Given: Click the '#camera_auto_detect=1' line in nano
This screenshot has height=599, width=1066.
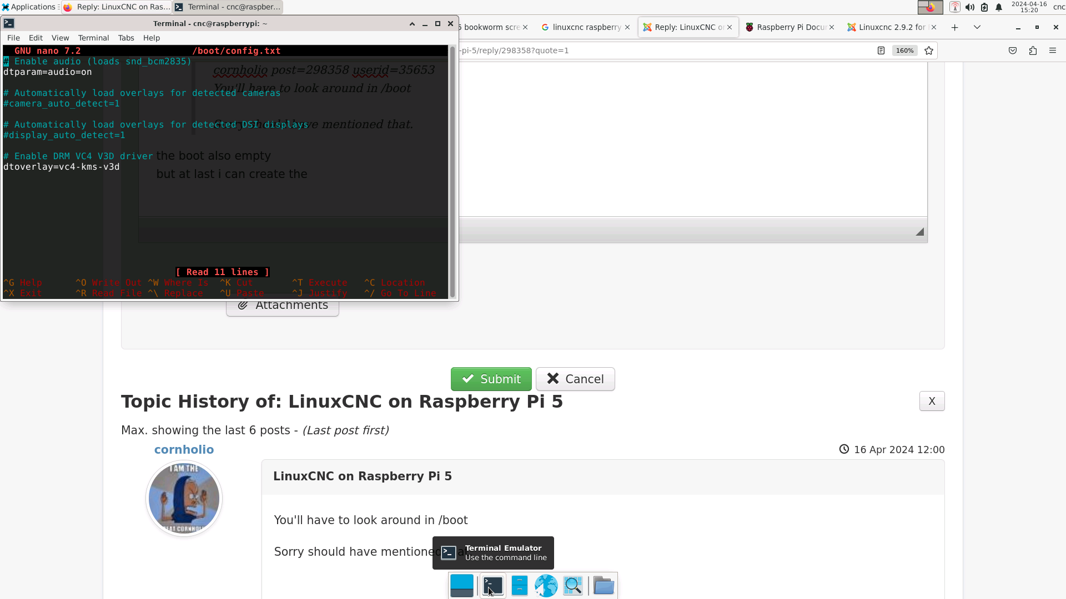Looking at the screenshot, I should tap(62, 104).
